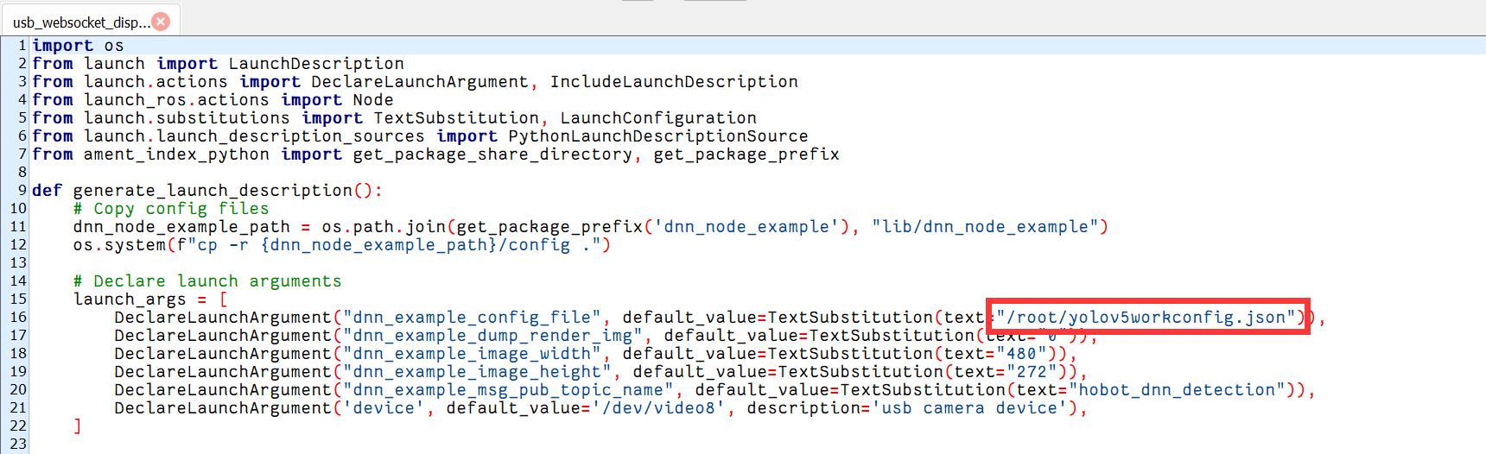Click get_package_share_directory on line 7
The width and height of the screenshot is (1486, 454).
(492, 154)
